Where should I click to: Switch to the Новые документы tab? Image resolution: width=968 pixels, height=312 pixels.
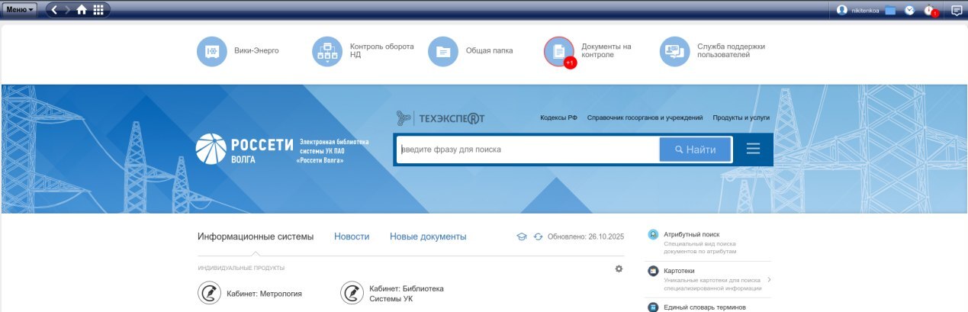(428, 236)
